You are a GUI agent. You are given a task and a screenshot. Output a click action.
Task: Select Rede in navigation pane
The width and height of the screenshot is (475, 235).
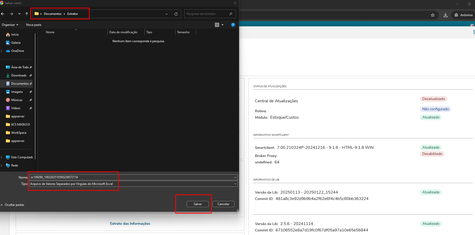(x=15, y=165)
